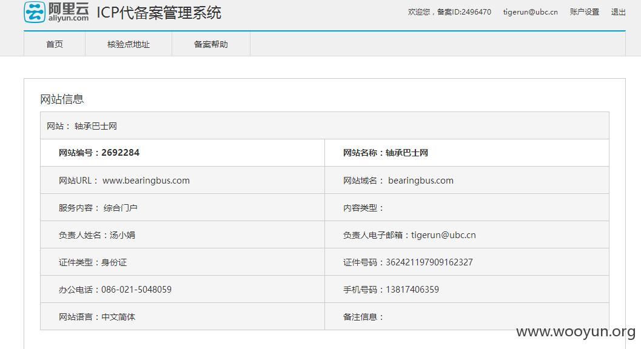Screen dimensions: 641x349
Task: Select the 网站名称：轴承巴士网 cell
Action: tap(467, 153)
